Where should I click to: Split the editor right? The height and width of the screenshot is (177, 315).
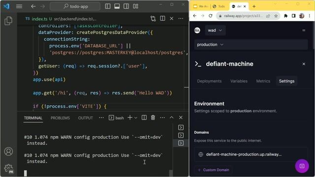pyautogui.click(x=162, y=19)
